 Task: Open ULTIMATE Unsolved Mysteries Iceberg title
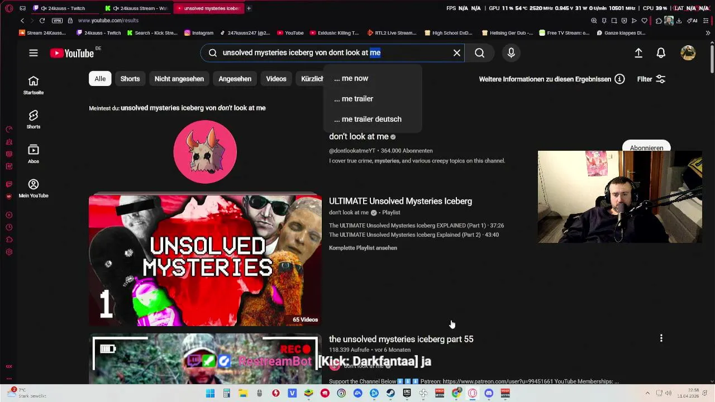[401, 201]
